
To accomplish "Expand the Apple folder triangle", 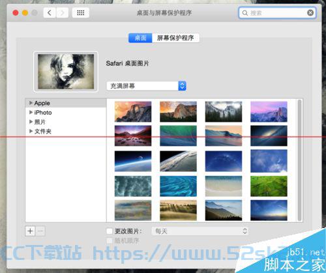I will [x=31, y=103].
